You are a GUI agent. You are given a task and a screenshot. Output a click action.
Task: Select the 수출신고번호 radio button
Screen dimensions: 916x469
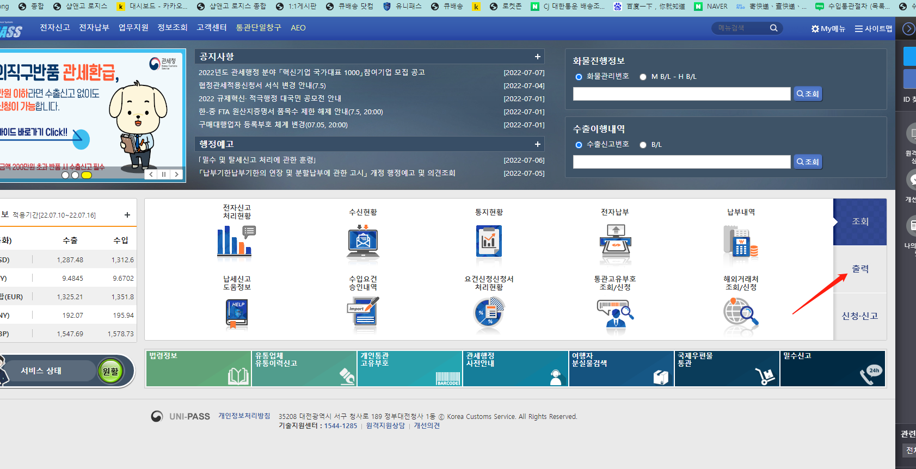coord(579,145)
